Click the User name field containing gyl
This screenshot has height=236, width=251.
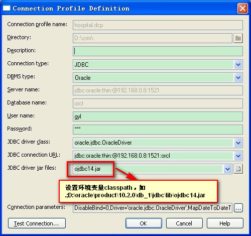pos(158,116)
